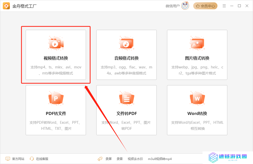
Task: Close the 金舟格式工厂 window
Action: [247, 6]
